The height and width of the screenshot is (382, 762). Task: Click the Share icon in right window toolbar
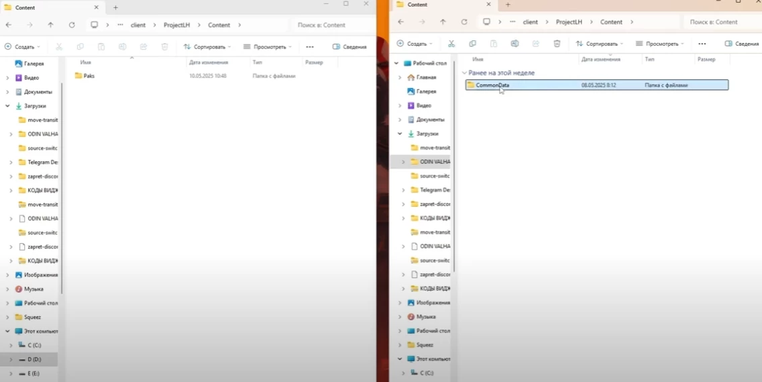535,44
